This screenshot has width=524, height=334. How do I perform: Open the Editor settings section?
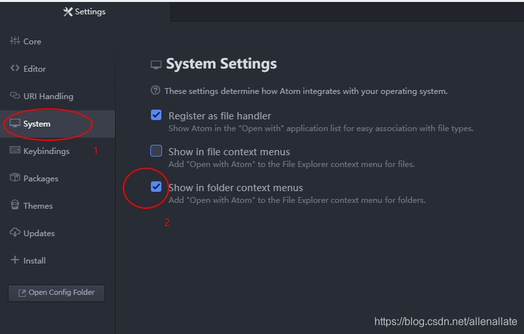click(57, 68)
